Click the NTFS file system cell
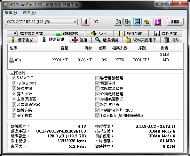 coord(120,60)
